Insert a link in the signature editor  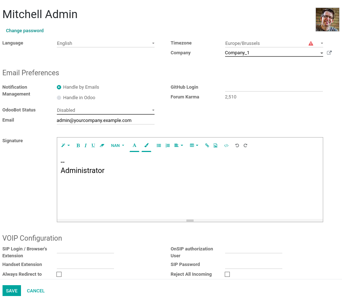click(207, 145)
